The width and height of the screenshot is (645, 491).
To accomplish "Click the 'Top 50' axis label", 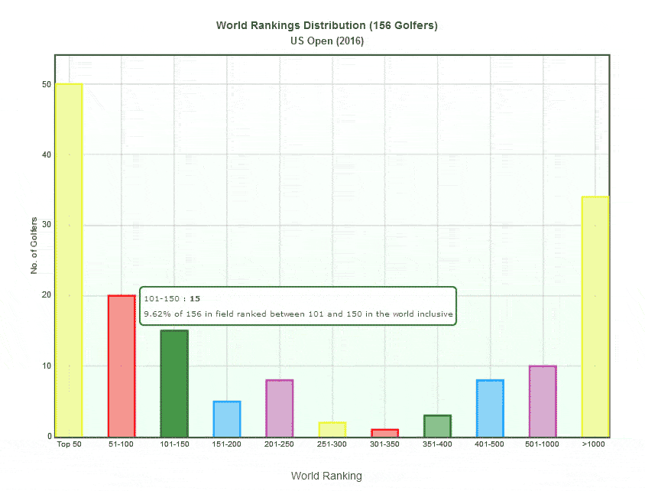I will click(69, 444).
